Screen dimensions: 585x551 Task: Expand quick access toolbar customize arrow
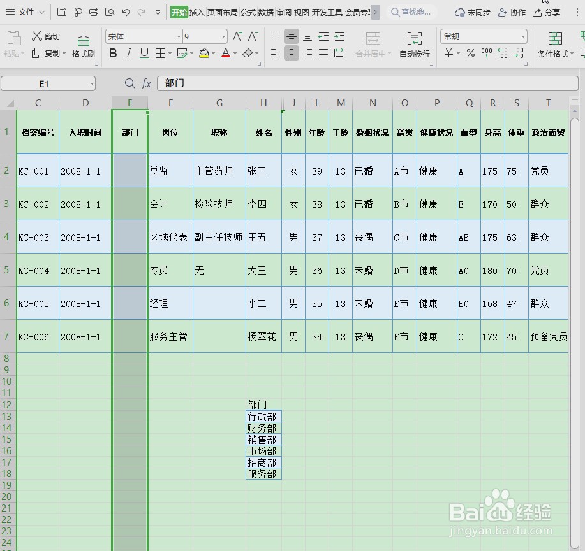(x=158, y=12)
